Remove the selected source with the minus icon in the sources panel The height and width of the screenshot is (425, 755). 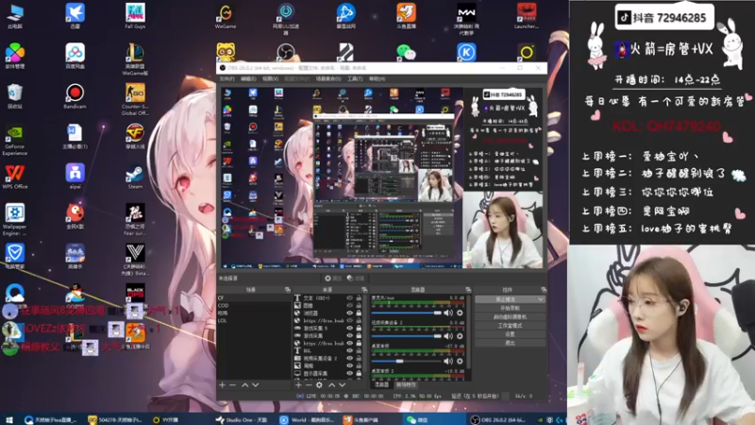click(309, 385)
